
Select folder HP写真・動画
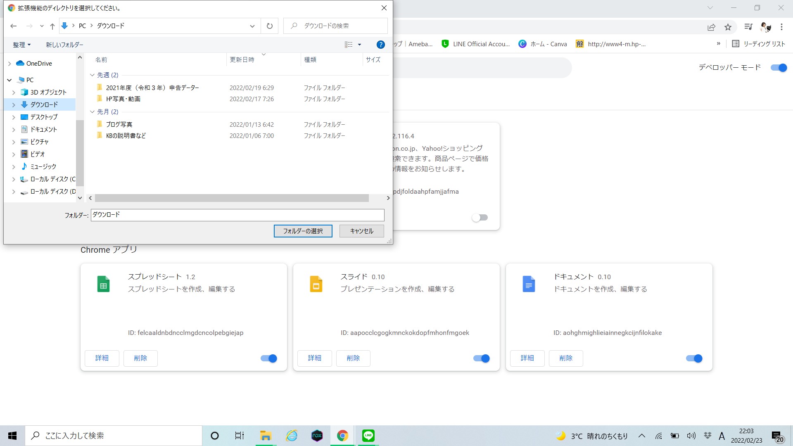click(x=123, y=99)
